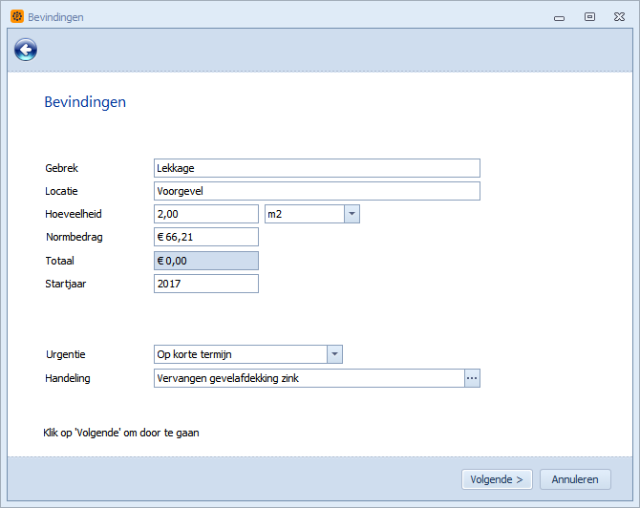Expand the m2 unit dropdown arrow
The image size is (640, 508).
351,214
